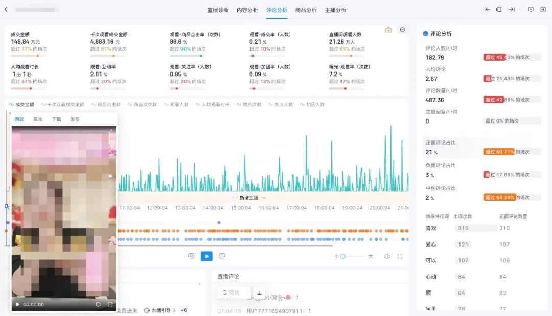Click the 正面评论数量 column header
The height and width of the screenshot is (316, 552).
[x=513, y=216]
